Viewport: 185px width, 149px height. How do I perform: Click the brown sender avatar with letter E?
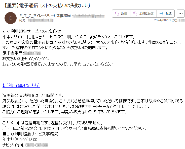(x=11, y=18)
